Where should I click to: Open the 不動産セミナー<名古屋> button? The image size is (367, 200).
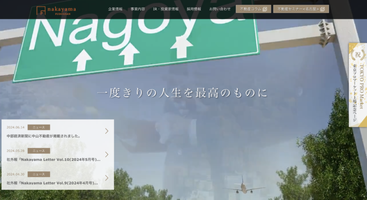tap(301, 9)
